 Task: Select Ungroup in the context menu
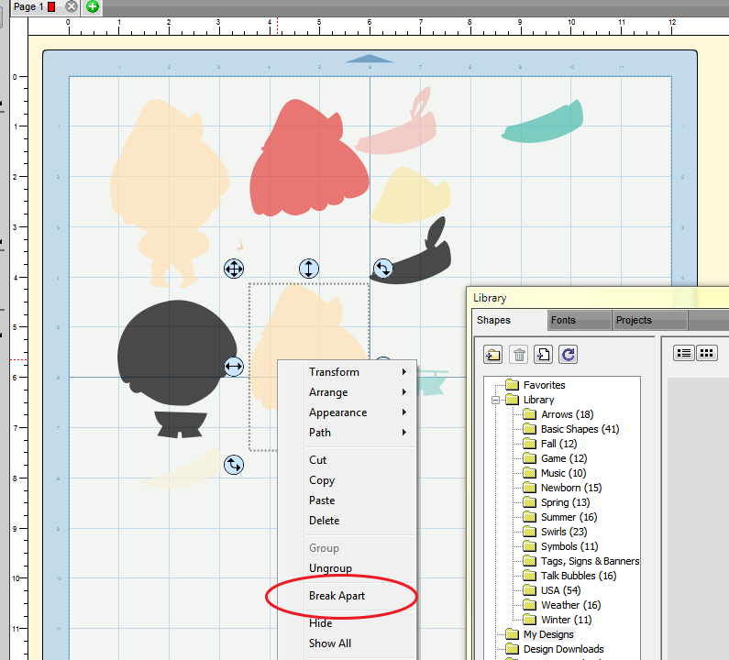[x=330, y=568]
